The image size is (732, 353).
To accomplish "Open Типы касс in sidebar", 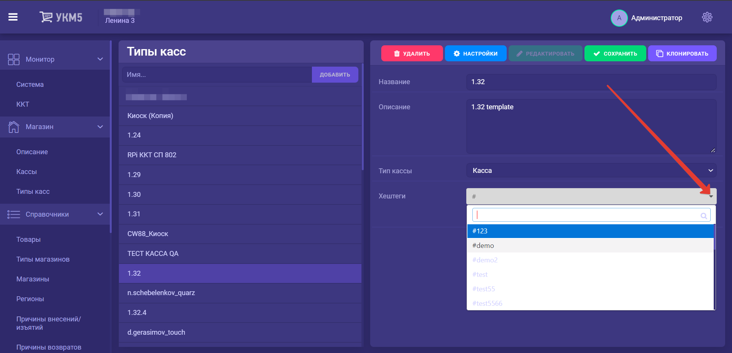I will (x=33, y=192).
